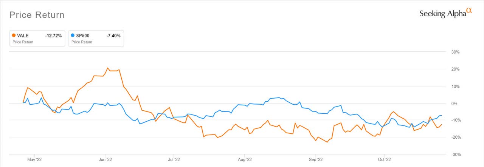Click the Seeking Alpha logo
Image resolution: width=484 pixels, height=167 pixels.
(x=445, y=13)
